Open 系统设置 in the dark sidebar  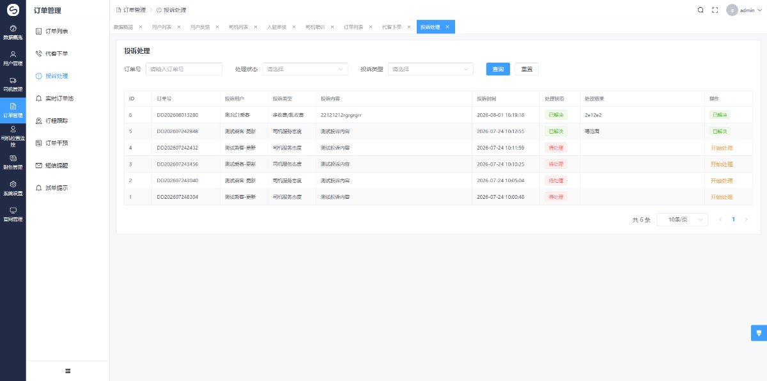point(13,189)
